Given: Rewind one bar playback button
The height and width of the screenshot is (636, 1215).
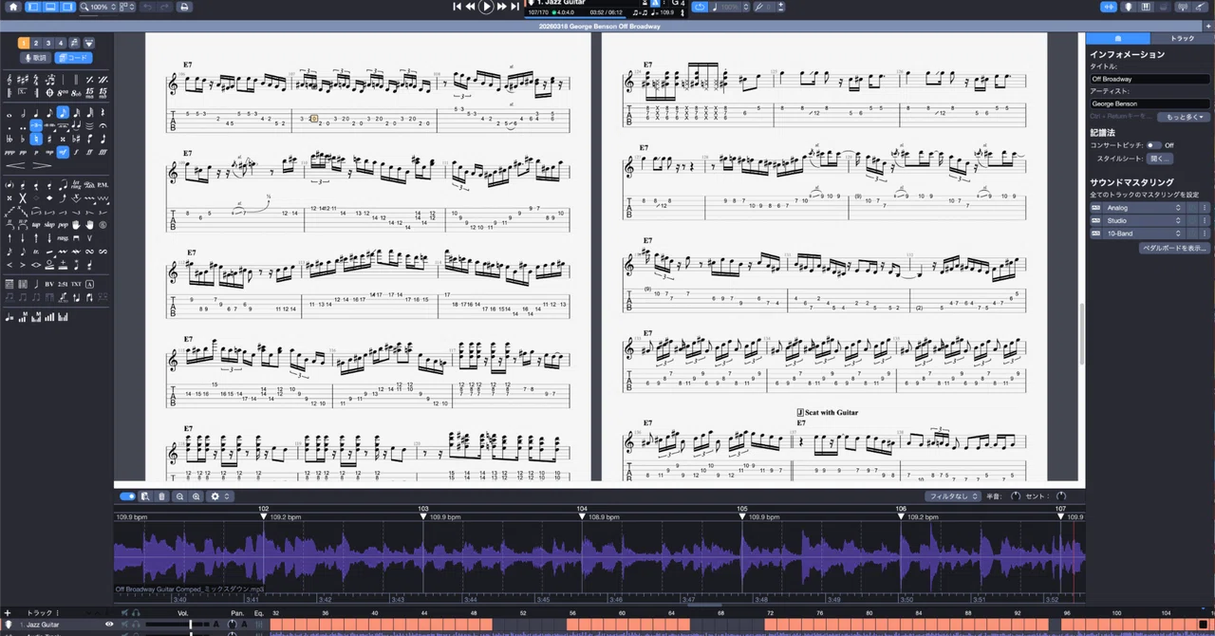Looking at the screenshot, I should coord(470,7).
